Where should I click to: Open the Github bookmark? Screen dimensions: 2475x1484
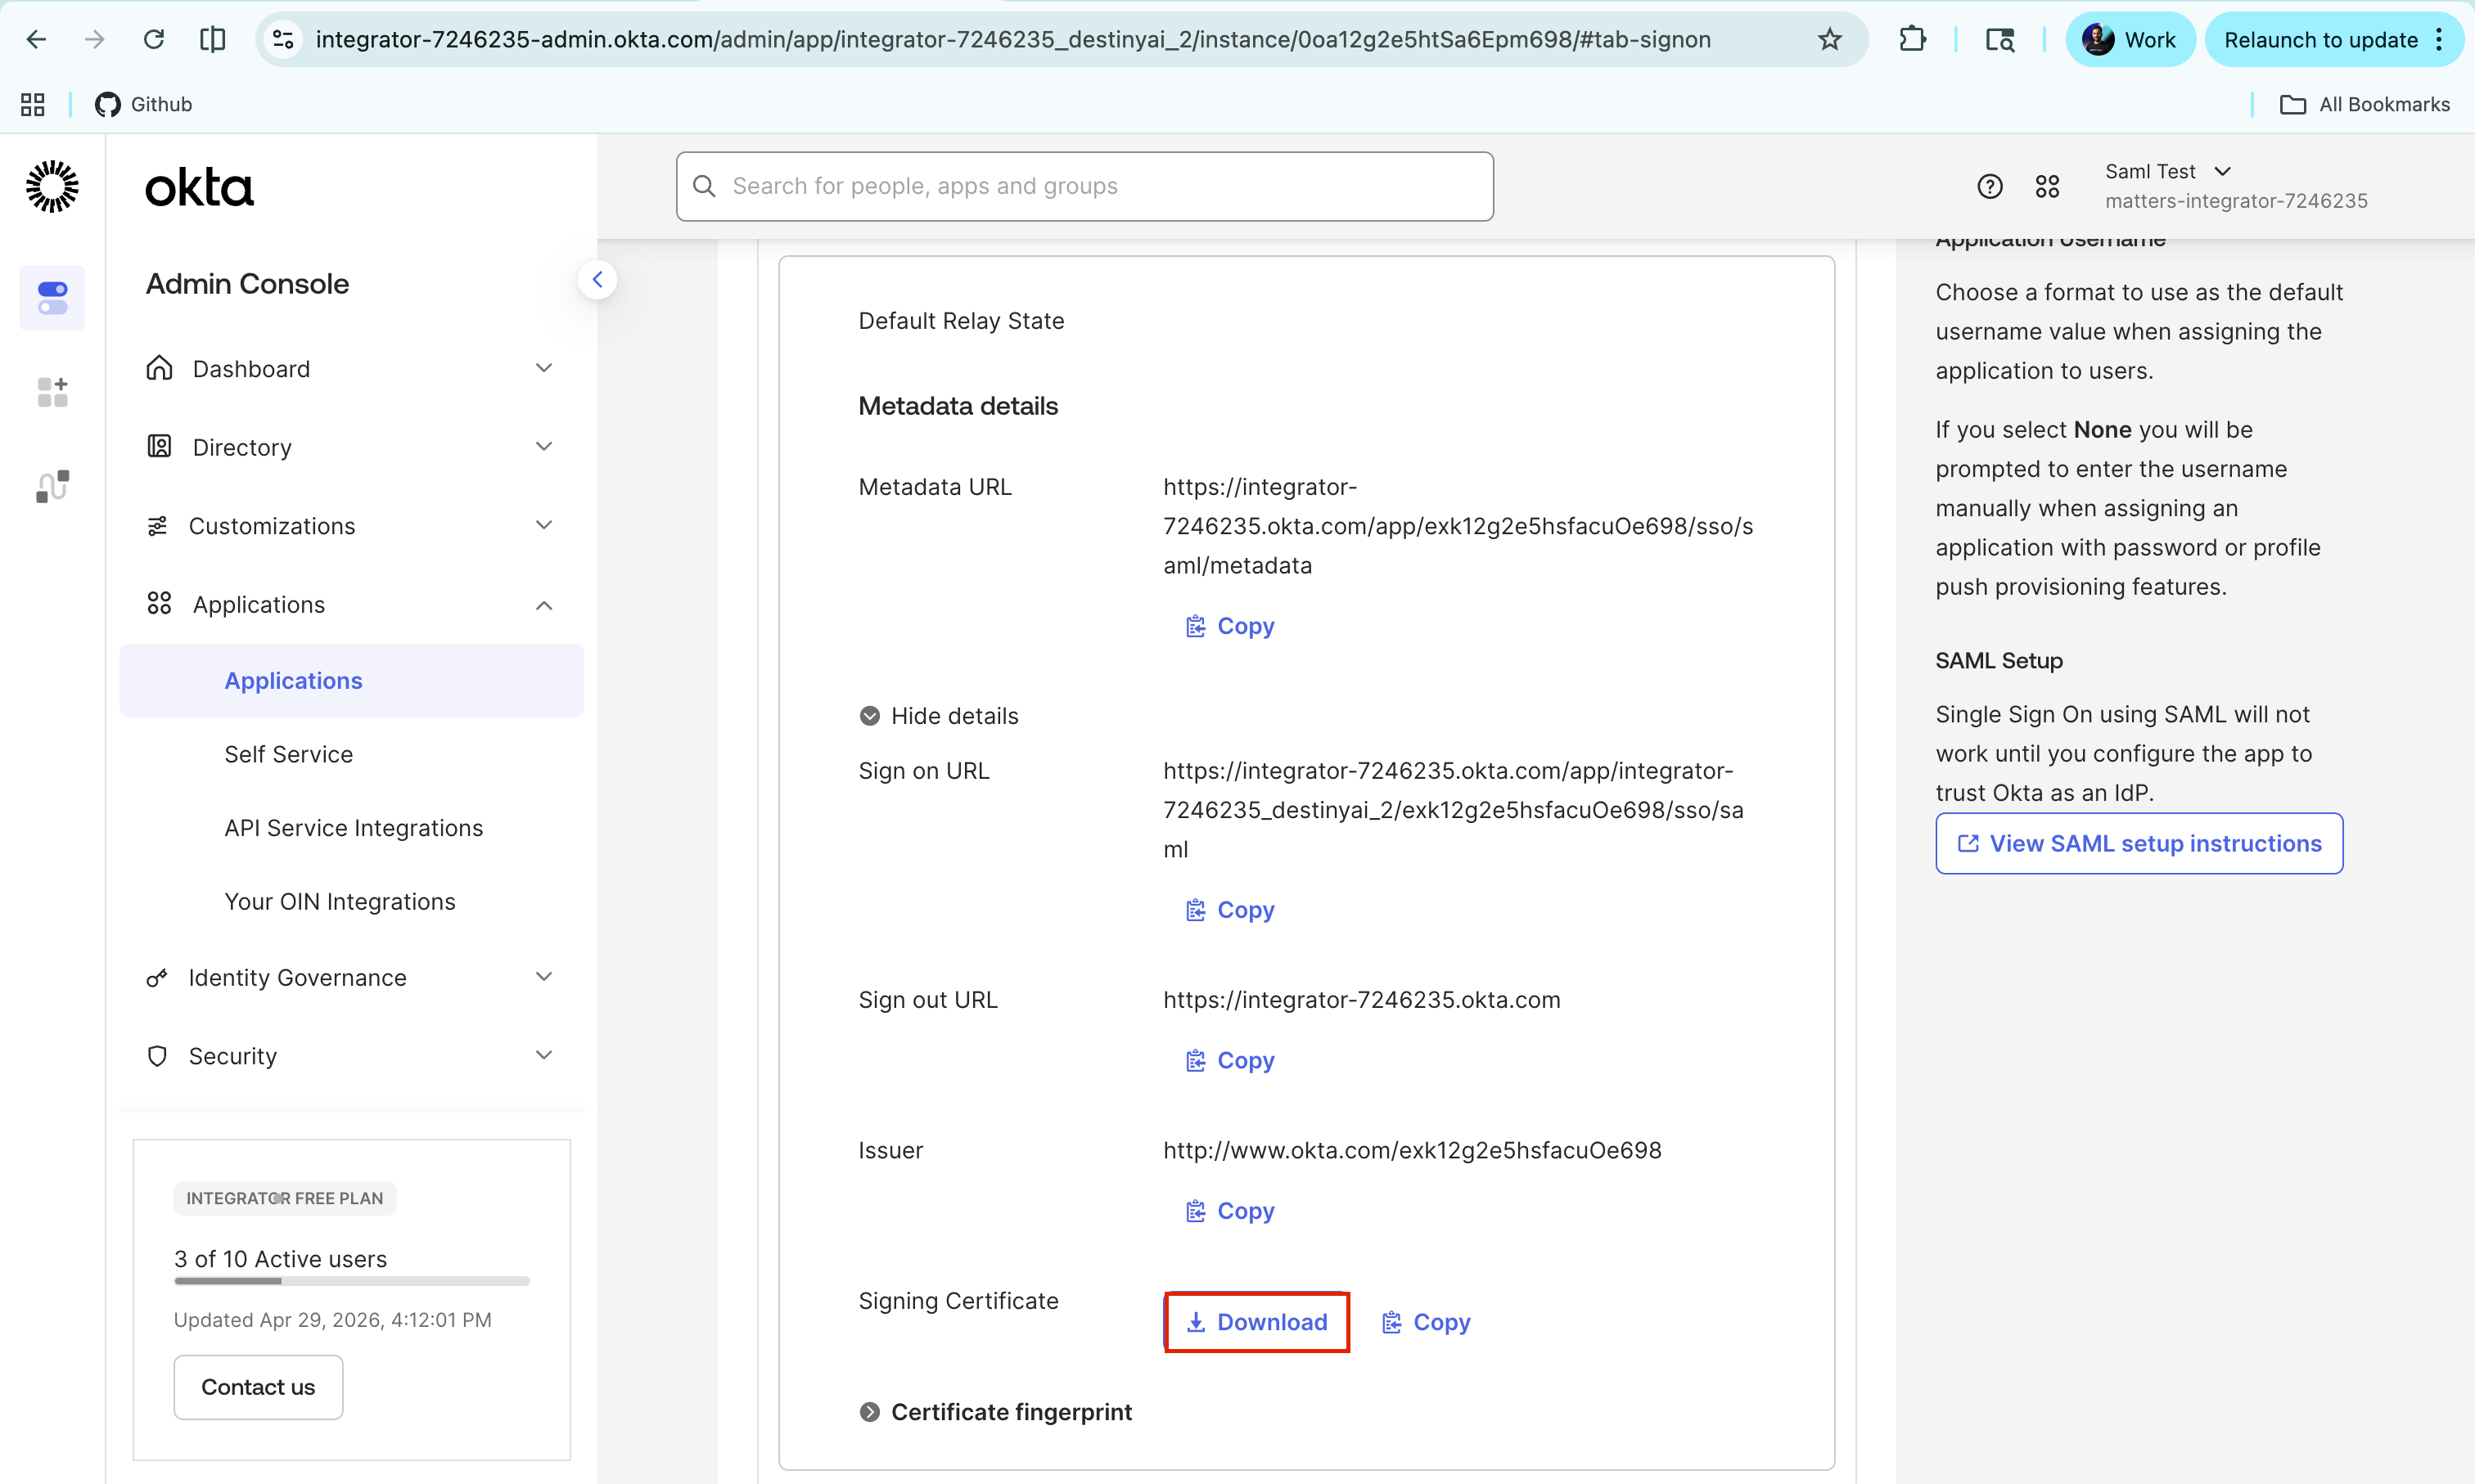point(143,104)
